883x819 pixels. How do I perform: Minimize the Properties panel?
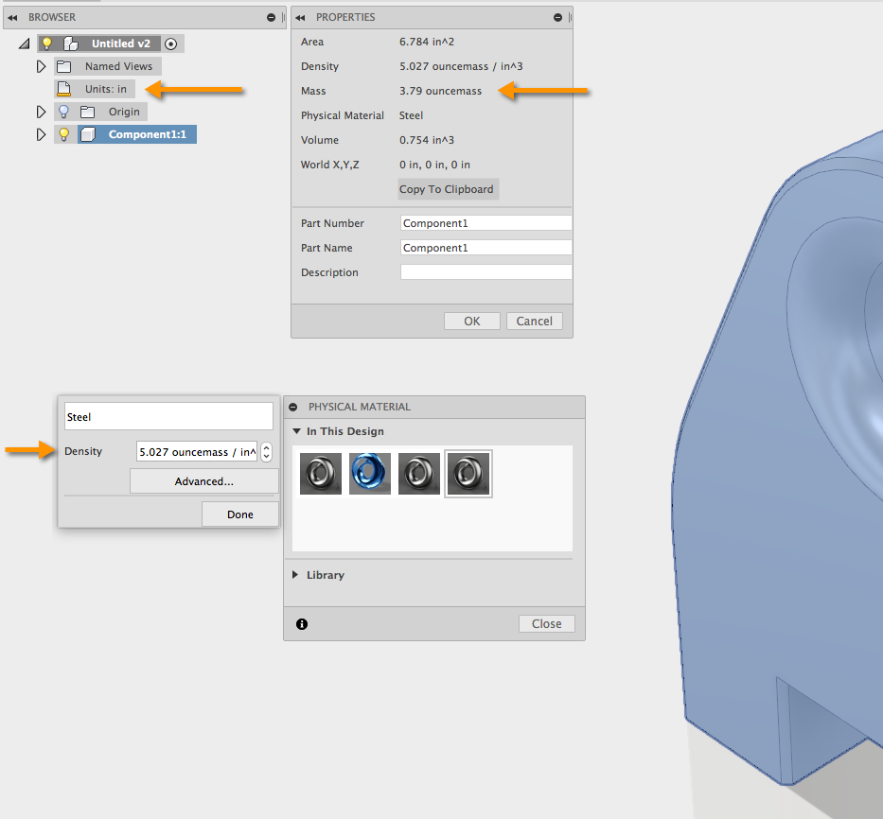point(557,16)
